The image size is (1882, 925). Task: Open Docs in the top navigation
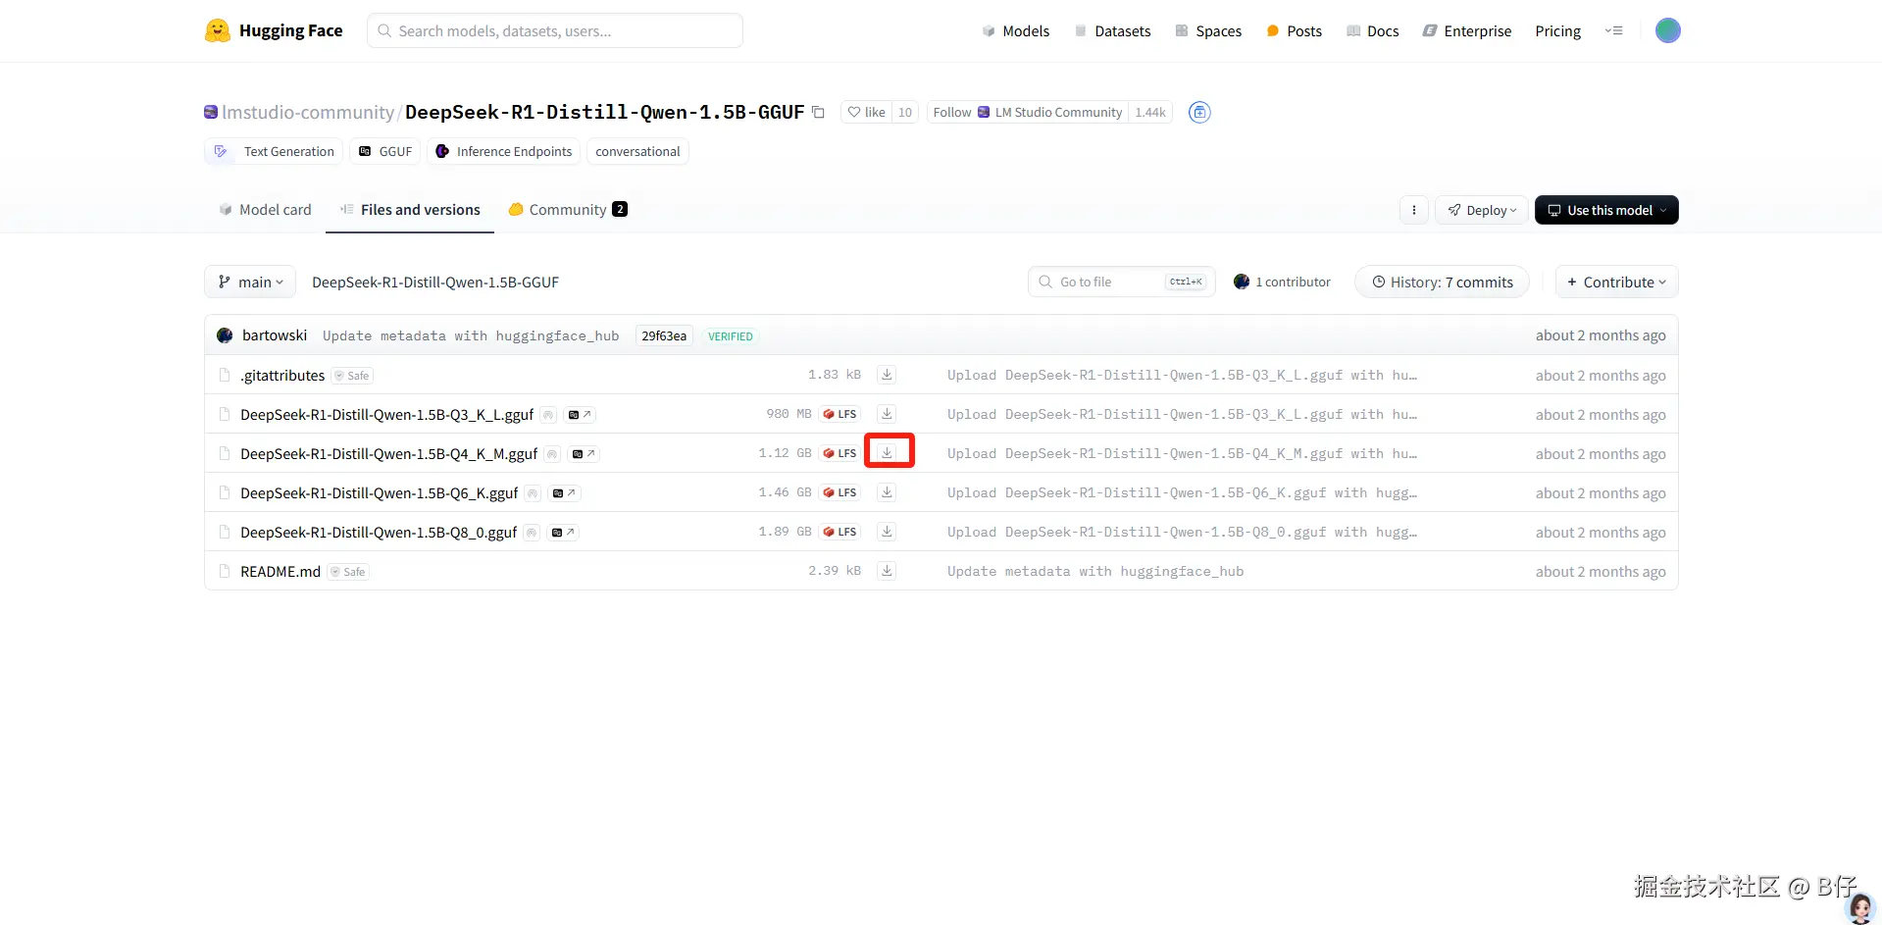[x=1372, y=31]
